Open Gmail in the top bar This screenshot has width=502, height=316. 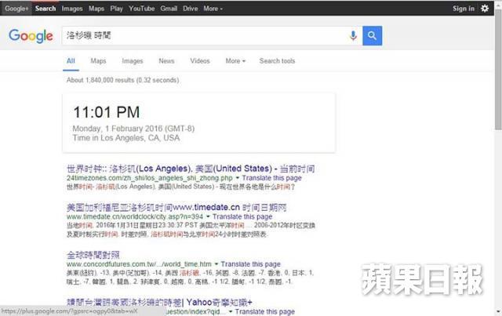(x=169, y=9)
